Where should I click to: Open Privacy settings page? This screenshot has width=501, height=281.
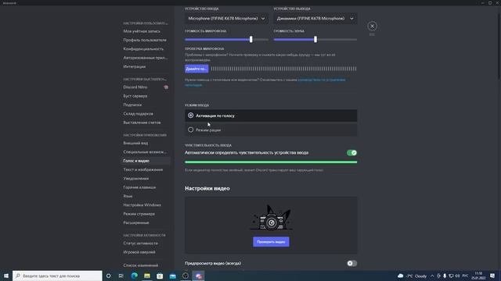point(143,49)
